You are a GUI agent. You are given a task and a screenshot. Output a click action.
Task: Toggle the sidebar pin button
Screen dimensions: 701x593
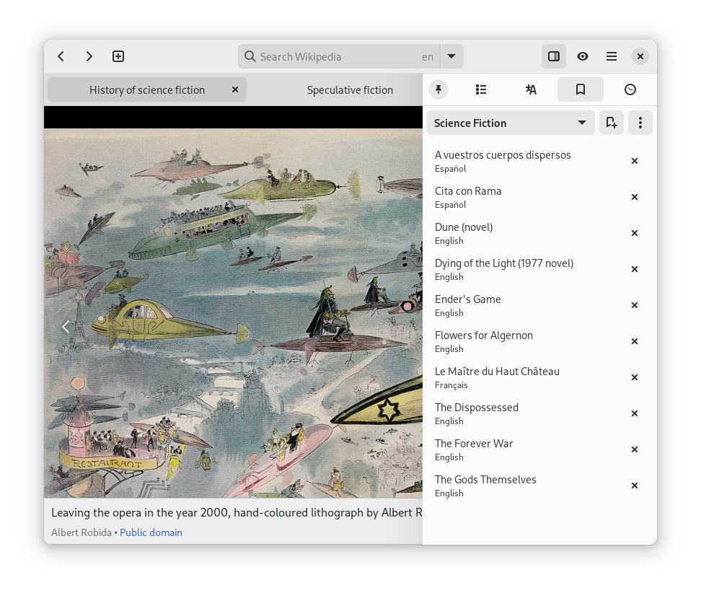438,89
